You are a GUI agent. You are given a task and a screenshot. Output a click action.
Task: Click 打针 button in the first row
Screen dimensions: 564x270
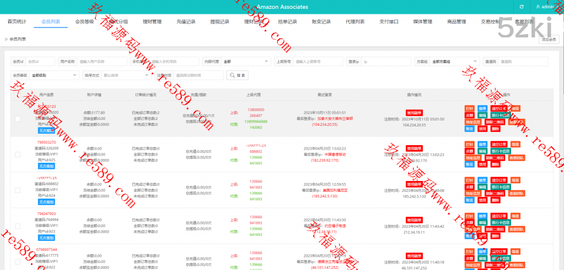pyautogui.click(x=469, y=109)
